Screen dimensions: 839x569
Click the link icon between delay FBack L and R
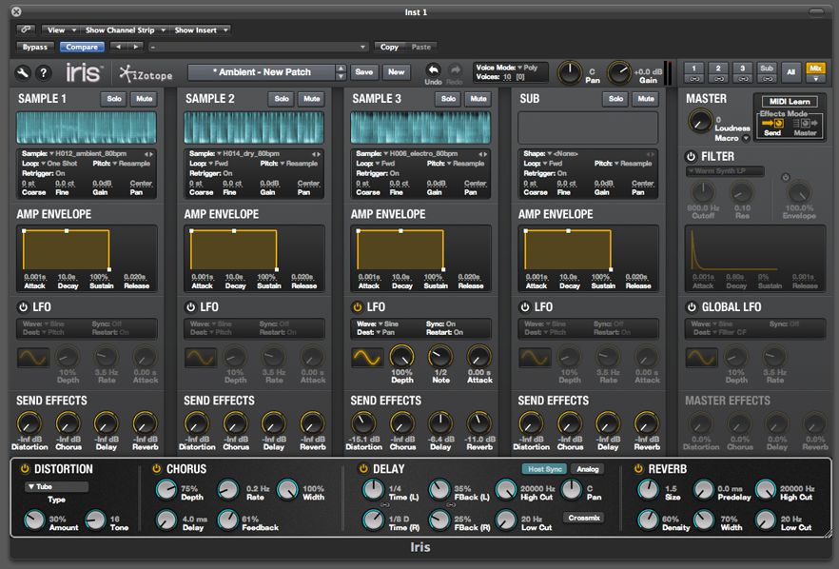click(x=451, y=504)
